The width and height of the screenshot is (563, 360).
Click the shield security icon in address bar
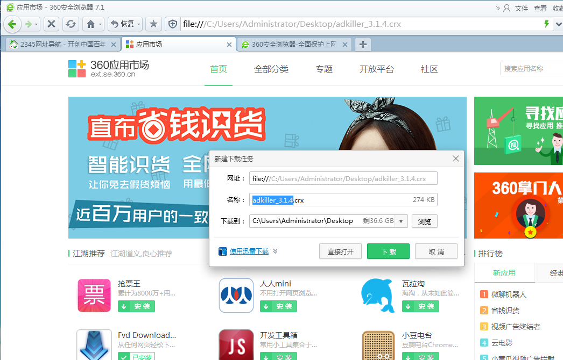click(173, 24)
